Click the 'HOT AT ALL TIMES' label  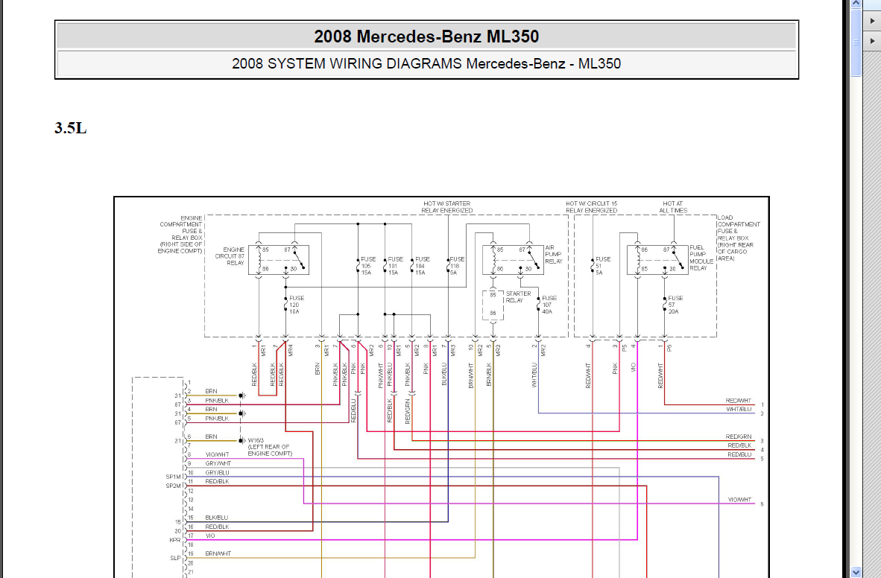pyautogui.click(x=673, y=207)
